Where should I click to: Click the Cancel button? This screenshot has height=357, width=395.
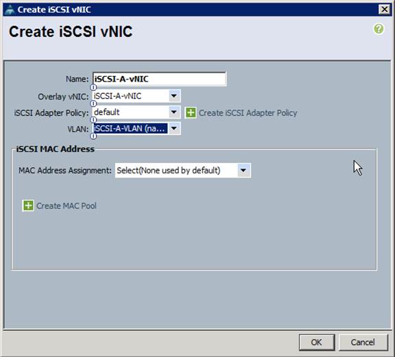363,343
